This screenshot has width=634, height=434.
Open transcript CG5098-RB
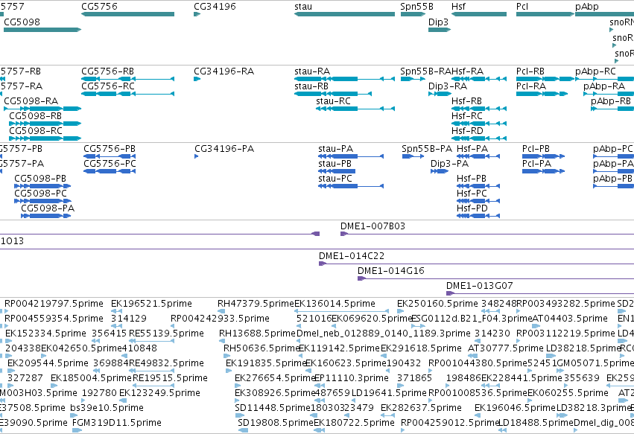pyautogui.click(x=45, y=124)
